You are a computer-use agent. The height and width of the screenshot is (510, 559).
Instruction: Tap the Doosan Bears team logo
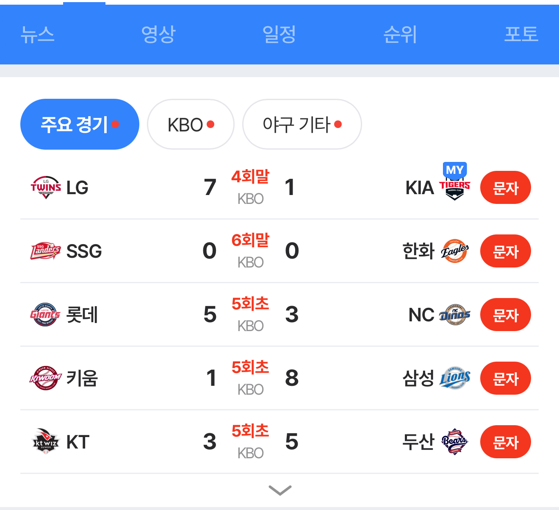point(454,442)
